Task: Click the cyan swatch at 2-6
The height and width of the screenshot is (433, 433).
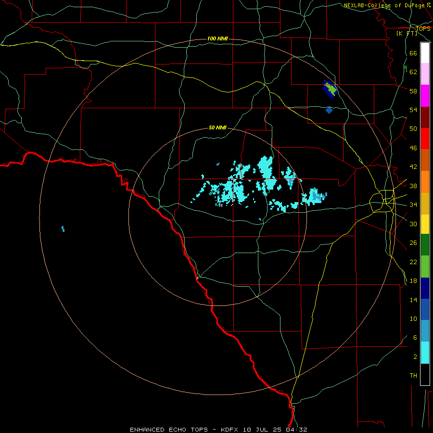Action: pyautogui.click(x=425, y=353)
